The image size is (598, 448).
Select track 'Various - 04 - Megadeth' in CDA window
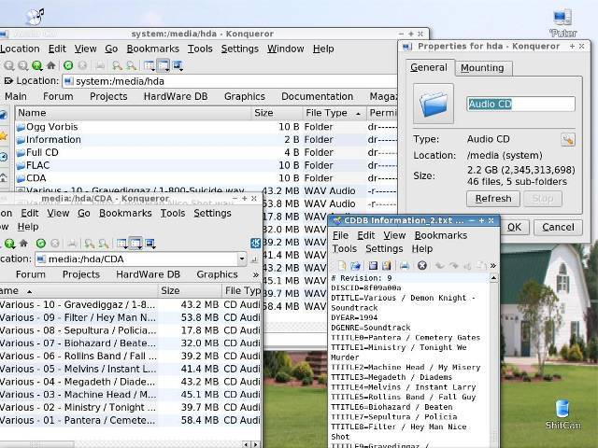pyautogui.click(x=78, y=382)
